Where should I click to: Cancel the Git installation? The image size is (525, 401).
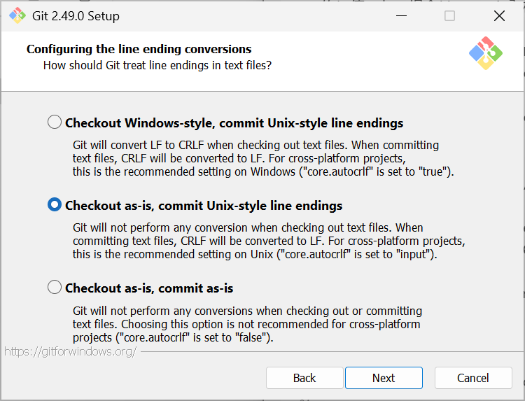coord(473,378)
